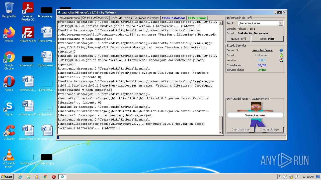321x180 pixels.
Task: Open FileZilla Client desktop shortcut
Action: point(28,34)
